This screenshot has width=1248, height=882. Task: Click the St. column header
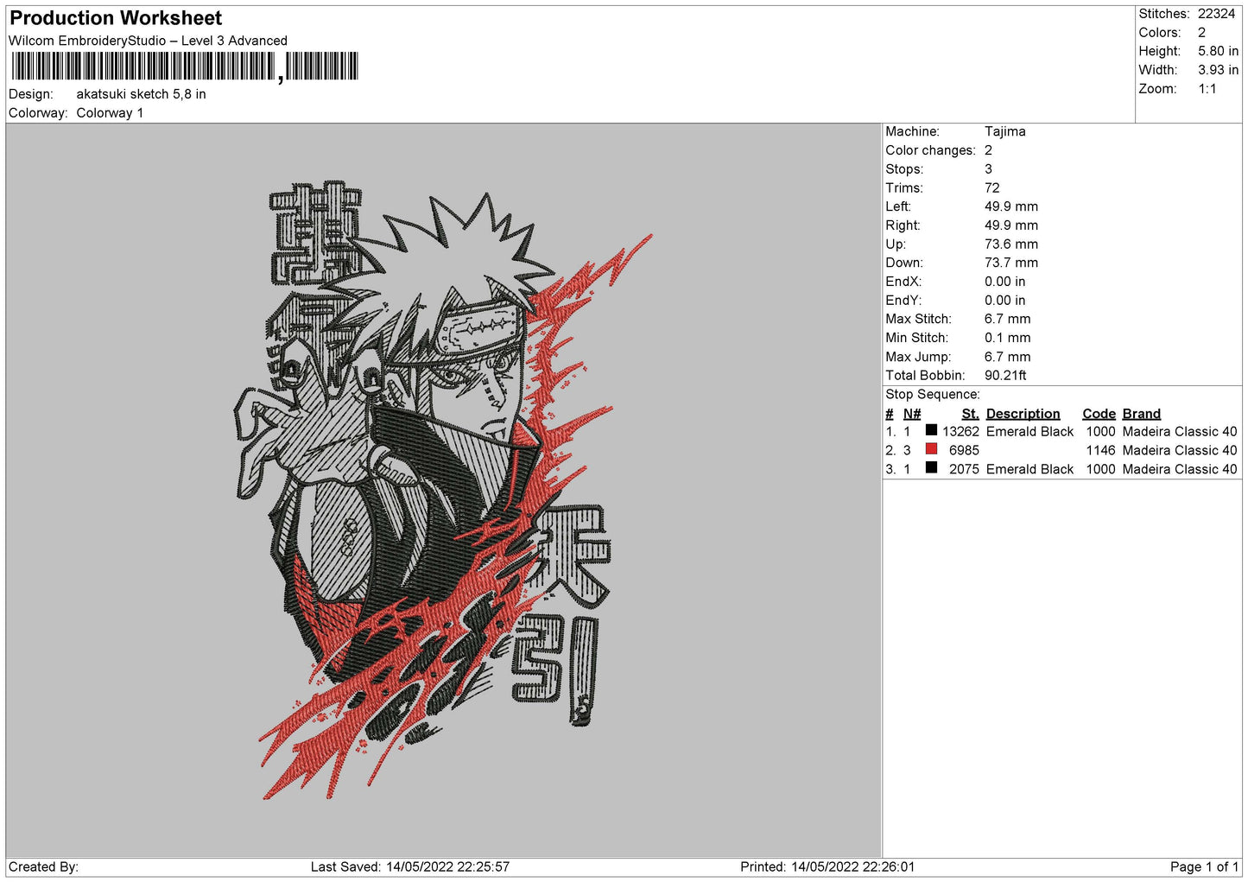[x=970, y=414]
